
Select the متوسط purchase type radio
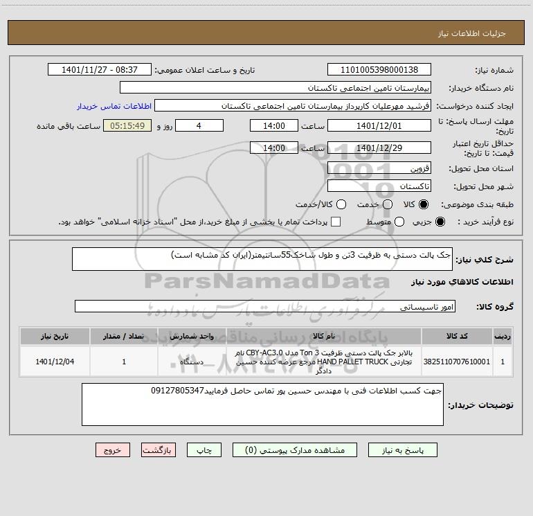(x=399, y=222)
